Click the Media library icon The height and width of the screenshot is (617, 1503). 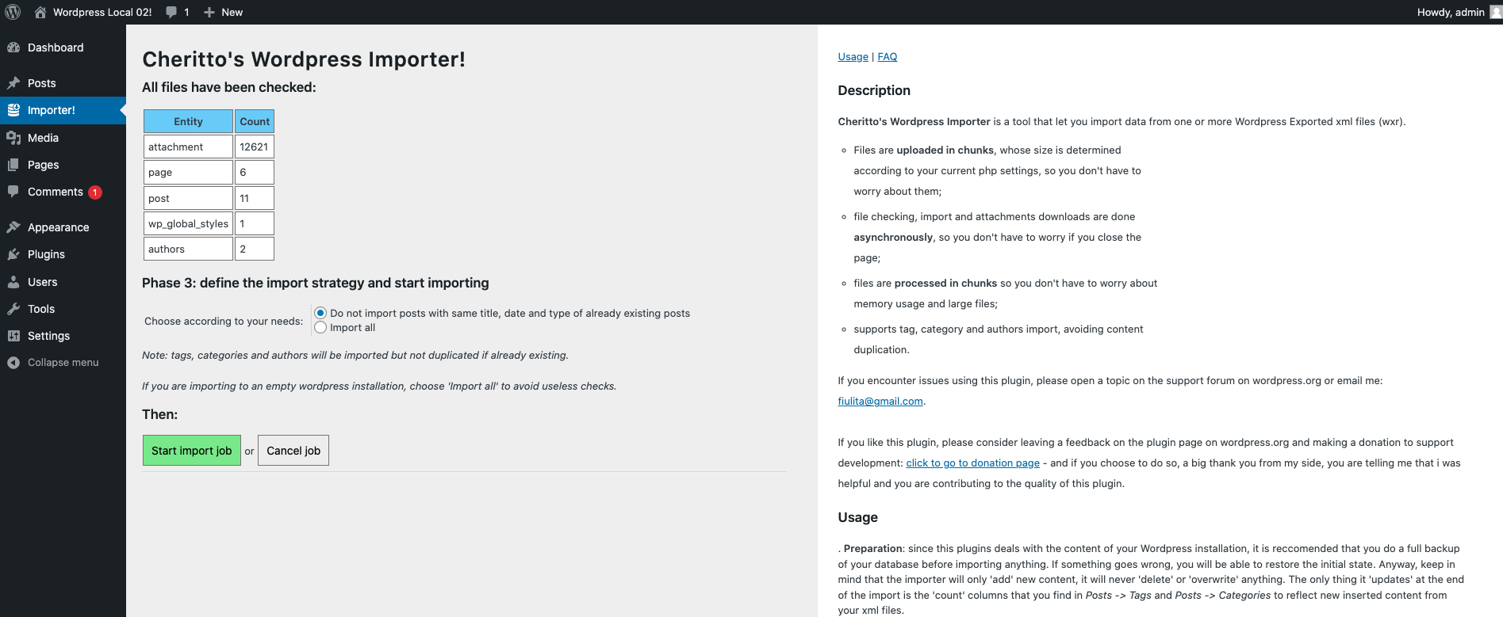pyautogui.click(x=13, y=138)
